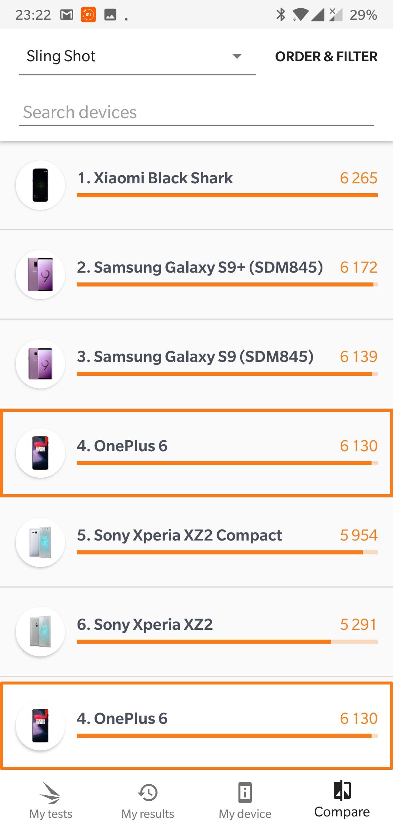Open Samsung Galaxy S9+ (SDM845) result
Screen dimensions: 393x831
tap(200, 268)
